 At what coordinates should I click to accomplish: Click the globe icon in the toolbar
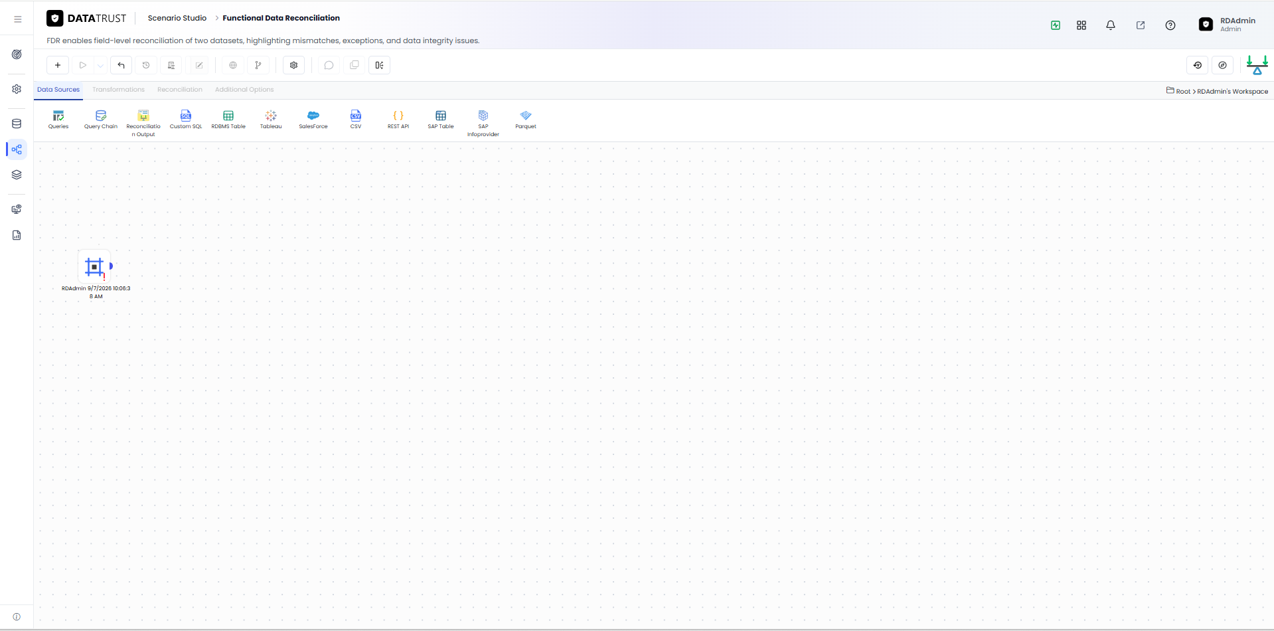(233, 65)
